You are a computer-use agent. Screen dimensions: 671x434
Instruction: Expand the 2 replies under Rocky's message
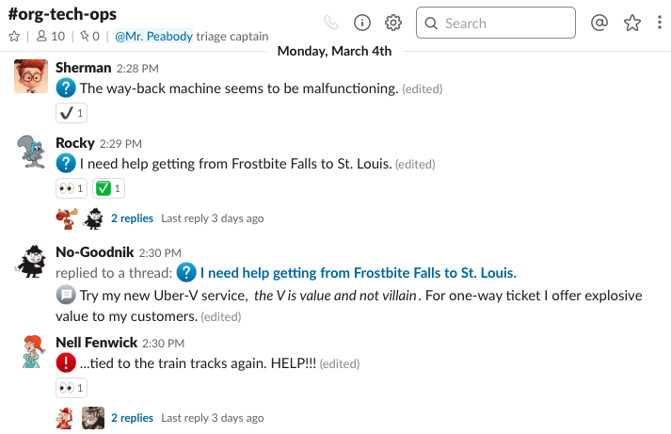(x=132, y=218)
